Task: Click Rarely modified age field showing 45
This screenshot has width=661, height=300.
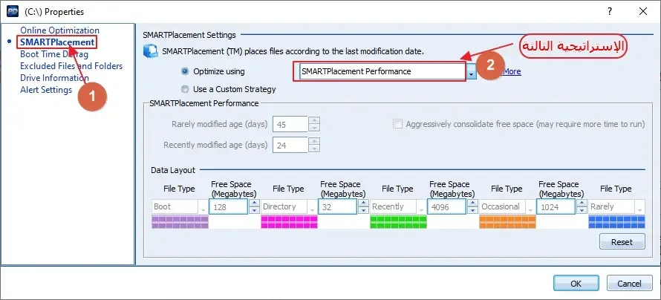Action: (290, 124)
